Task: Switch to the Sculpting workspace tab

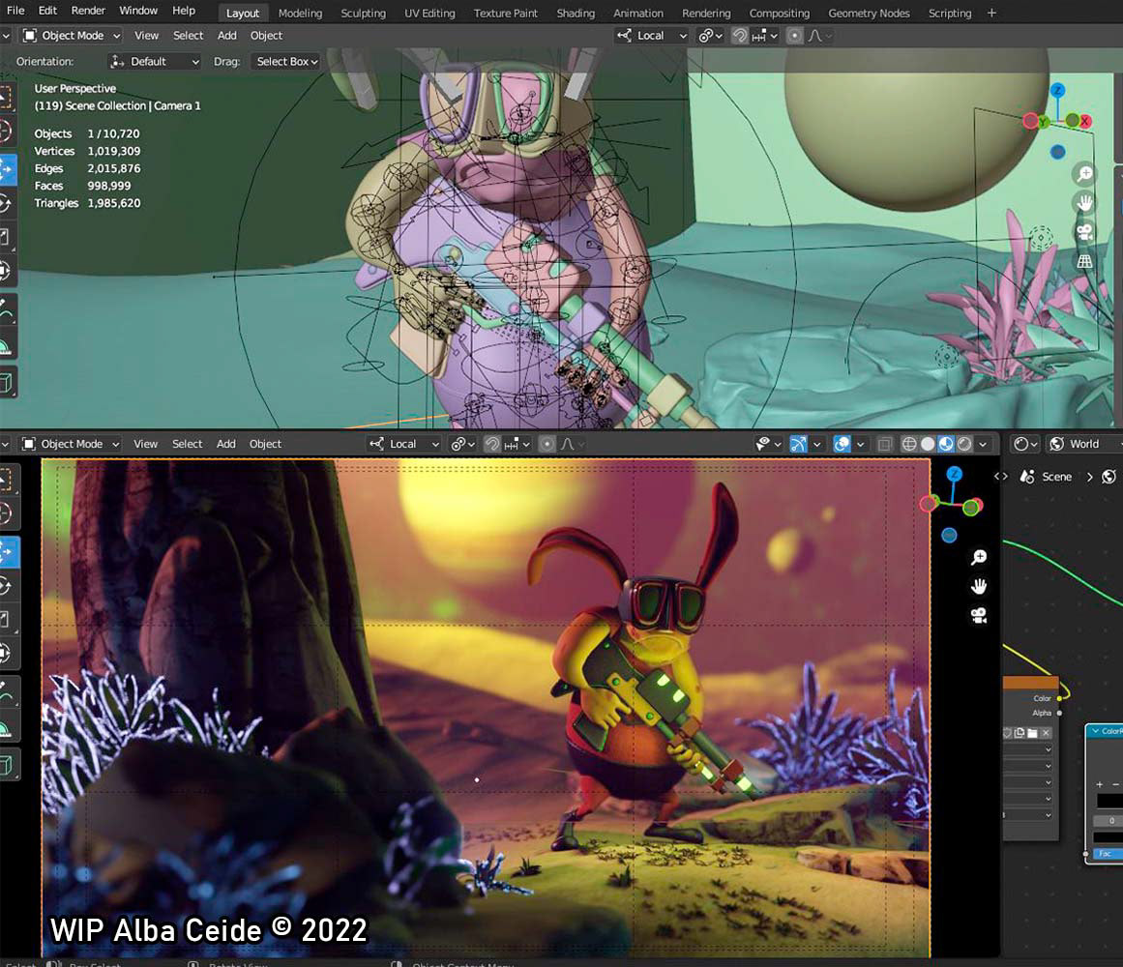Action: (363, 13)
